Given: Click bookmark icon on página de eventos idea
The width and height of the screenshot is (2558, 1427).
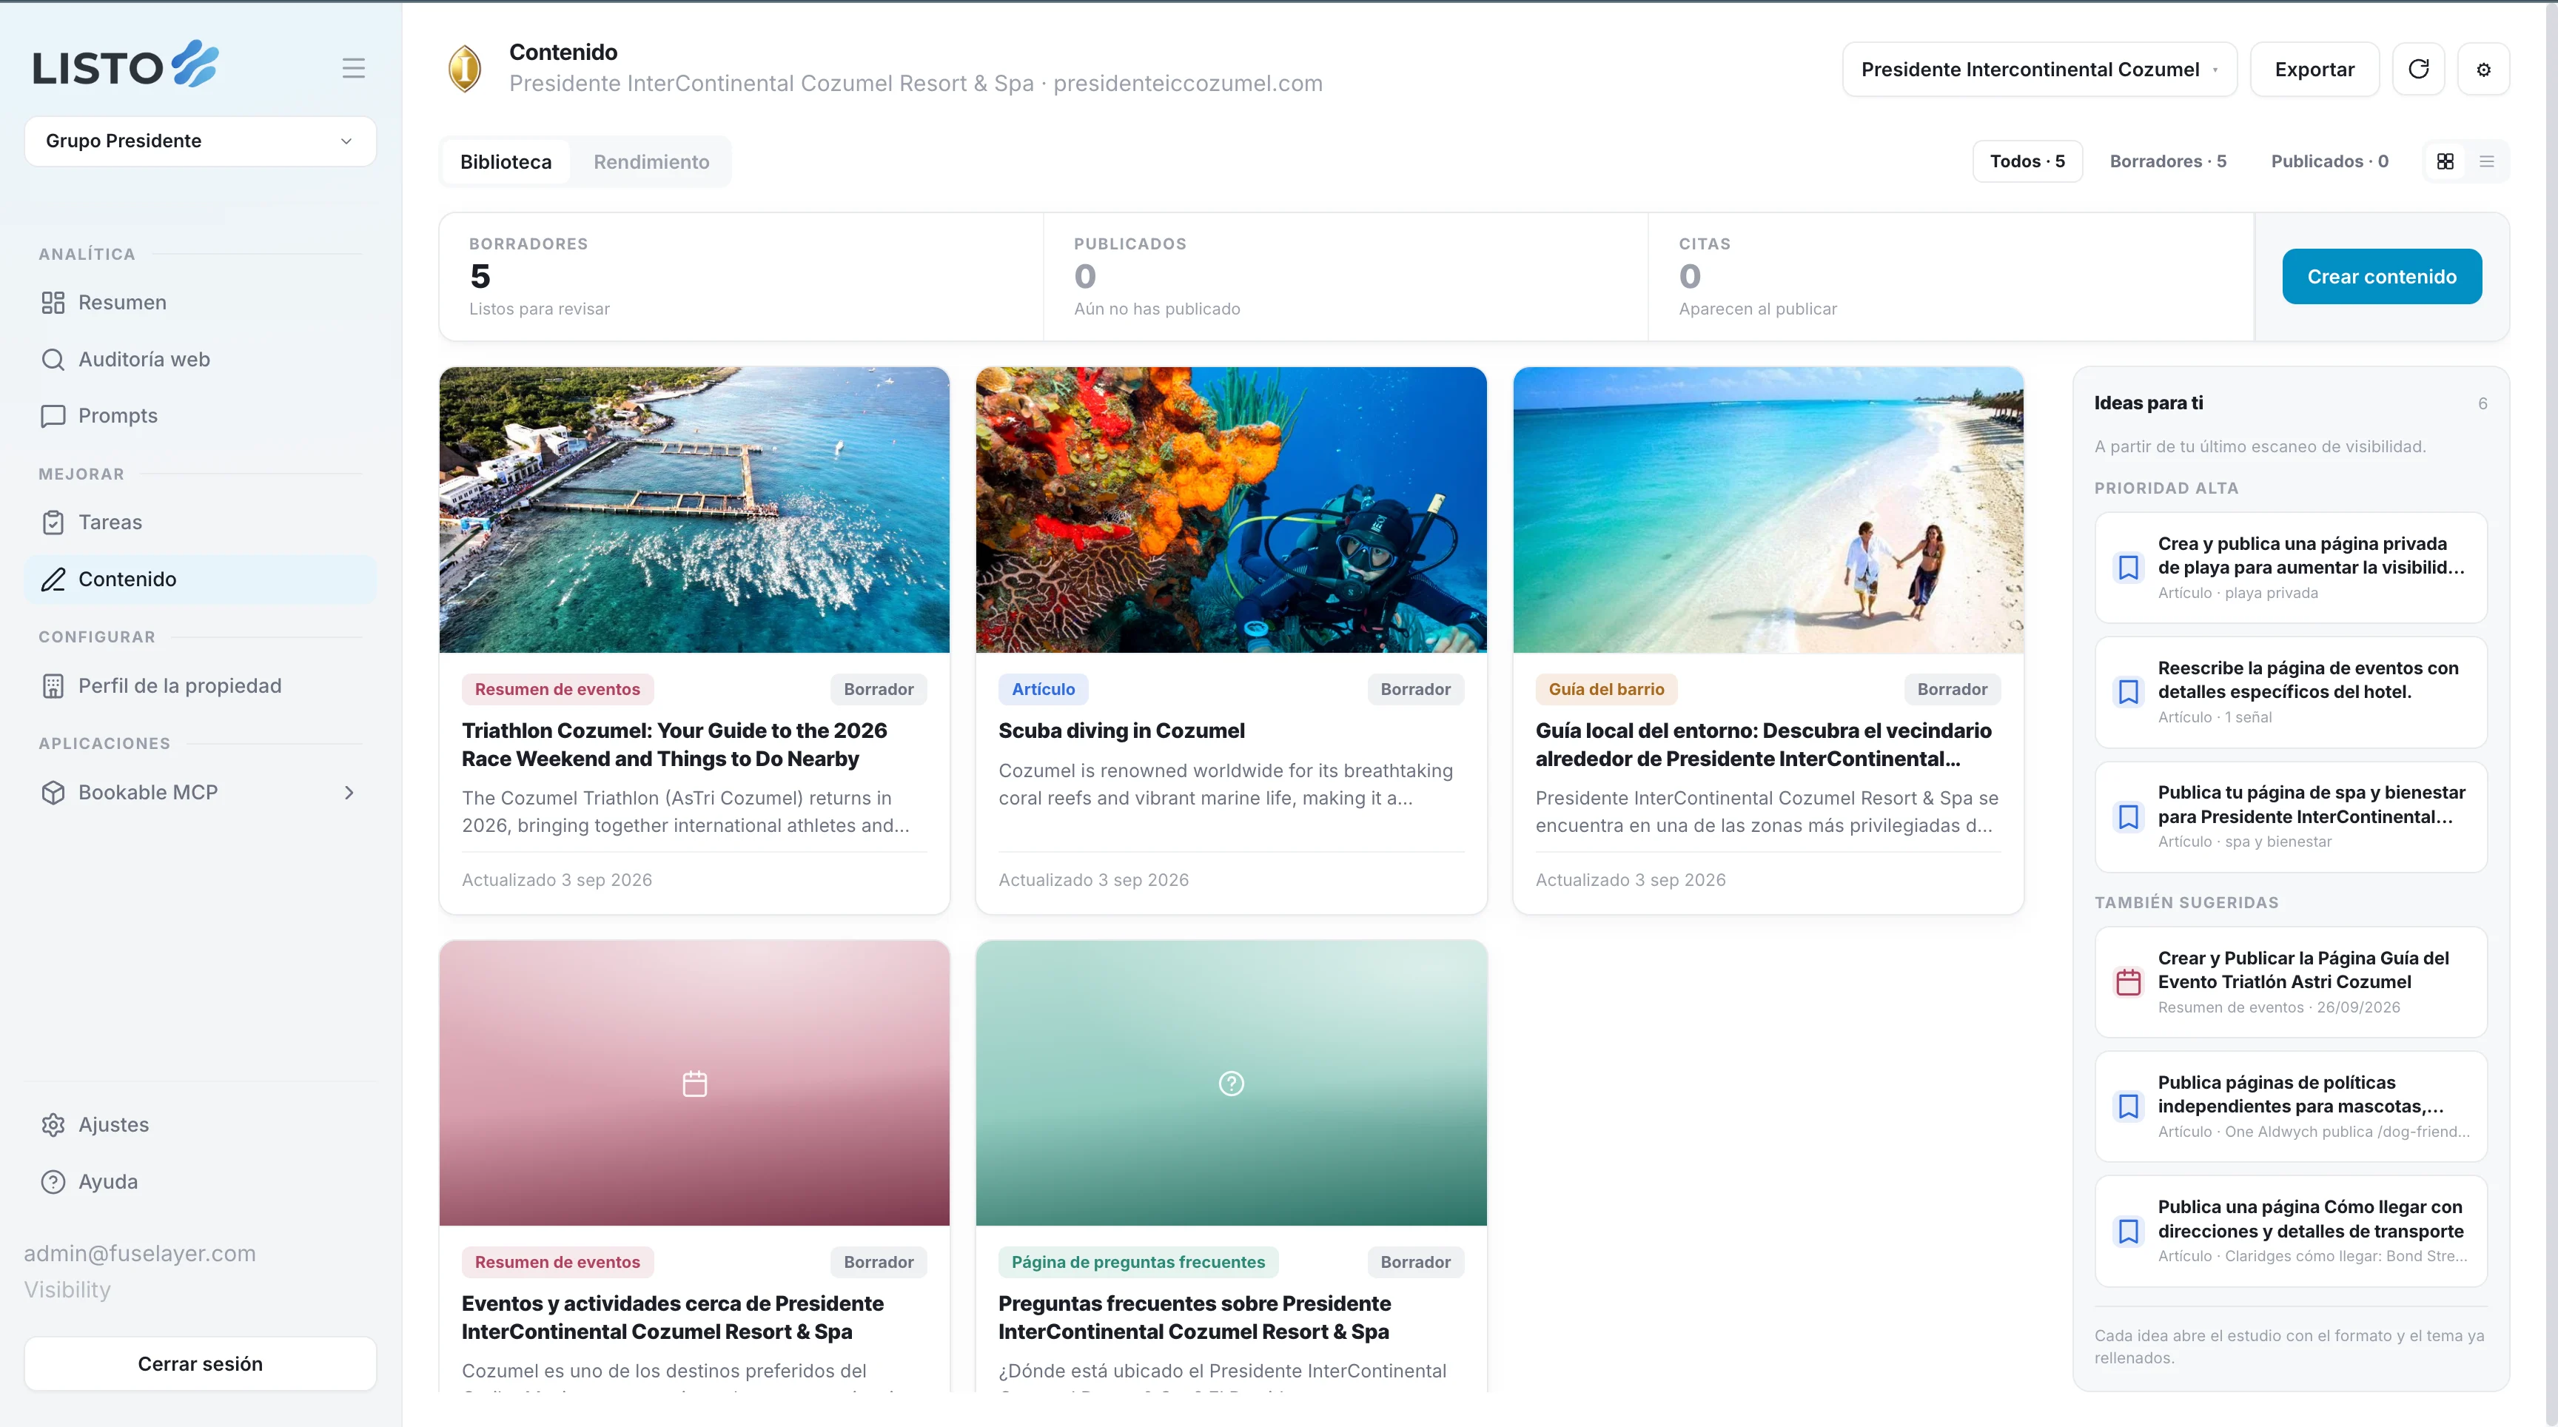Looking at the screenshot, I should click(2128, 692).
